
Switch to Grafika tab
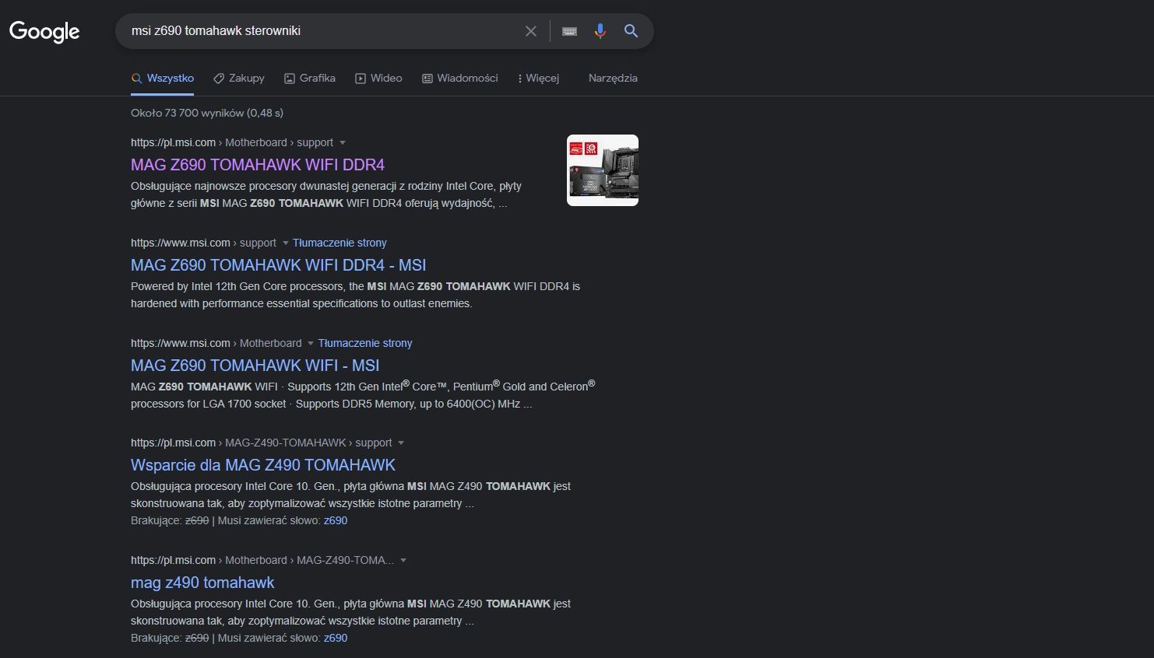310,78
